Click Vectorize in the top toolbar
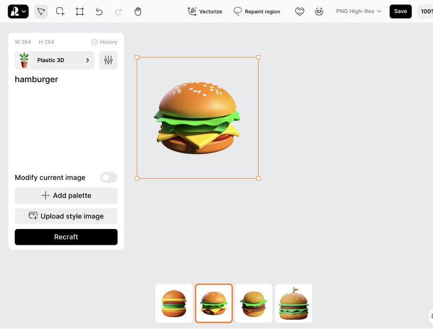 pos(205,11)
